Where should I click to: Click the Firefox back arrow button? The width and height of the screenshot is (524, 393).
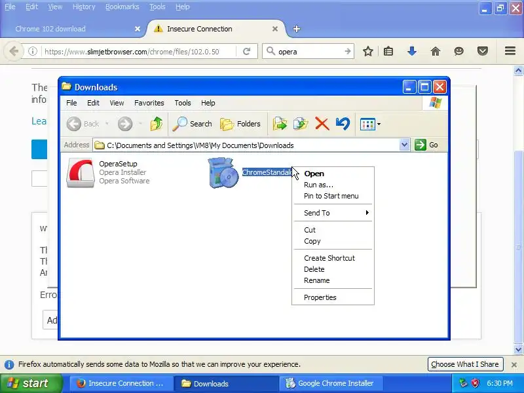(14, 52)
